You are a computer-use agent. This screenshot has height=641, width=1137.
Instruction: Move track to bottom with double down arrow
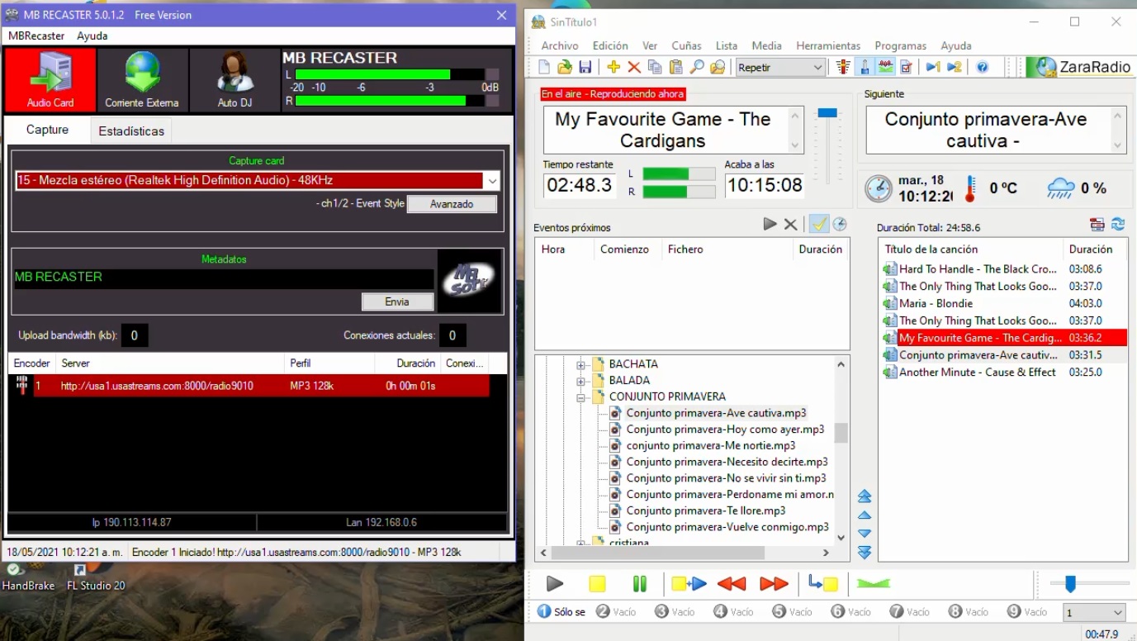865,553
